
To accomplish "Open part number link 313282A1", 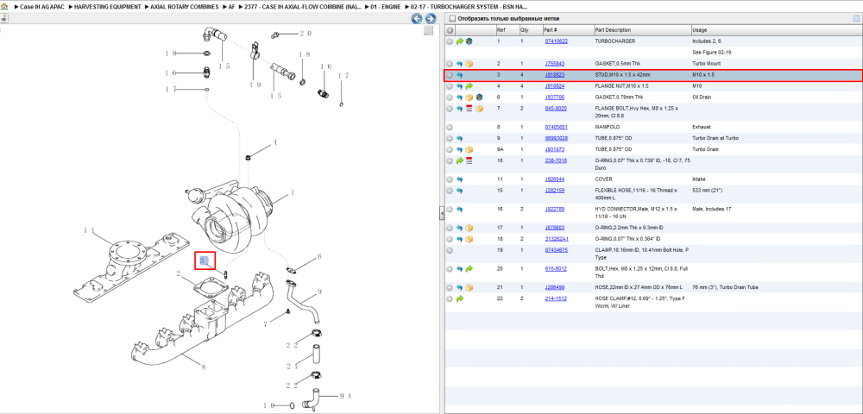I will point(557,239).
